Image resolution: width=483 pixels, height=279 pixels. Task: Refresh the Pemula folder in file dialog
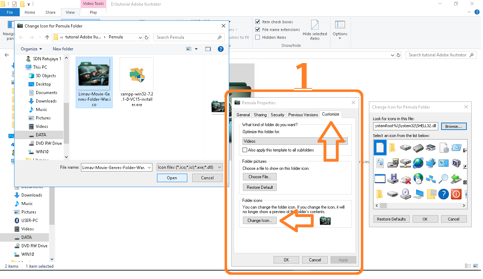point(146,37)
